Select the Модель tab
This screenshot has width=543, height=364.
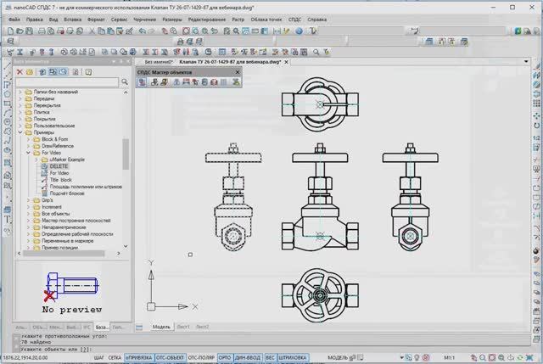point(161,327)
